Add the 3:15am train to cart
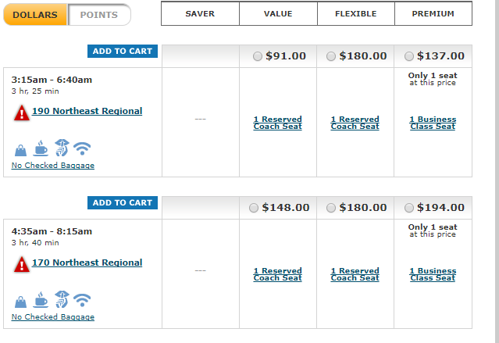This screenshot has width=499, height=343. 123,52
